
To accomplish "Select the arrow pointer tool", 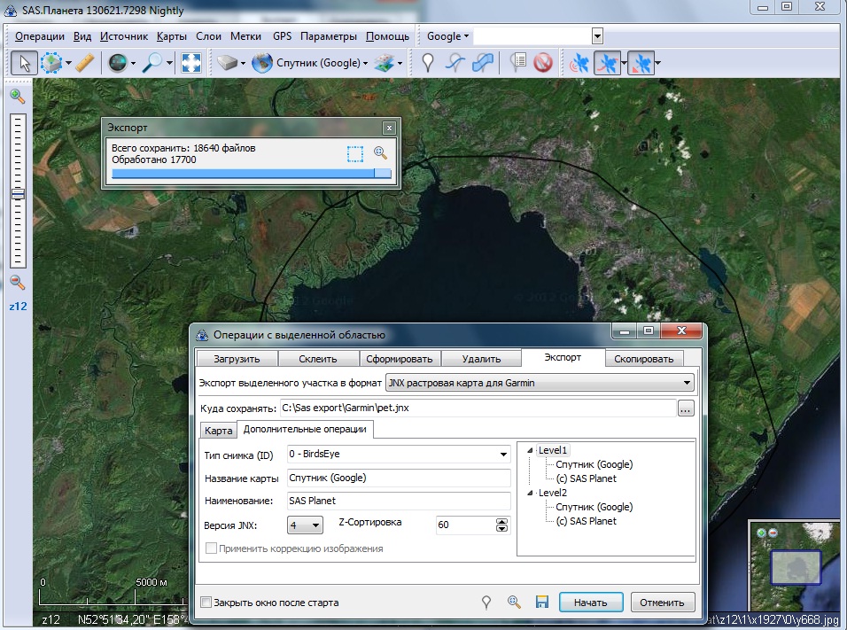I will [x=24, y=63].
